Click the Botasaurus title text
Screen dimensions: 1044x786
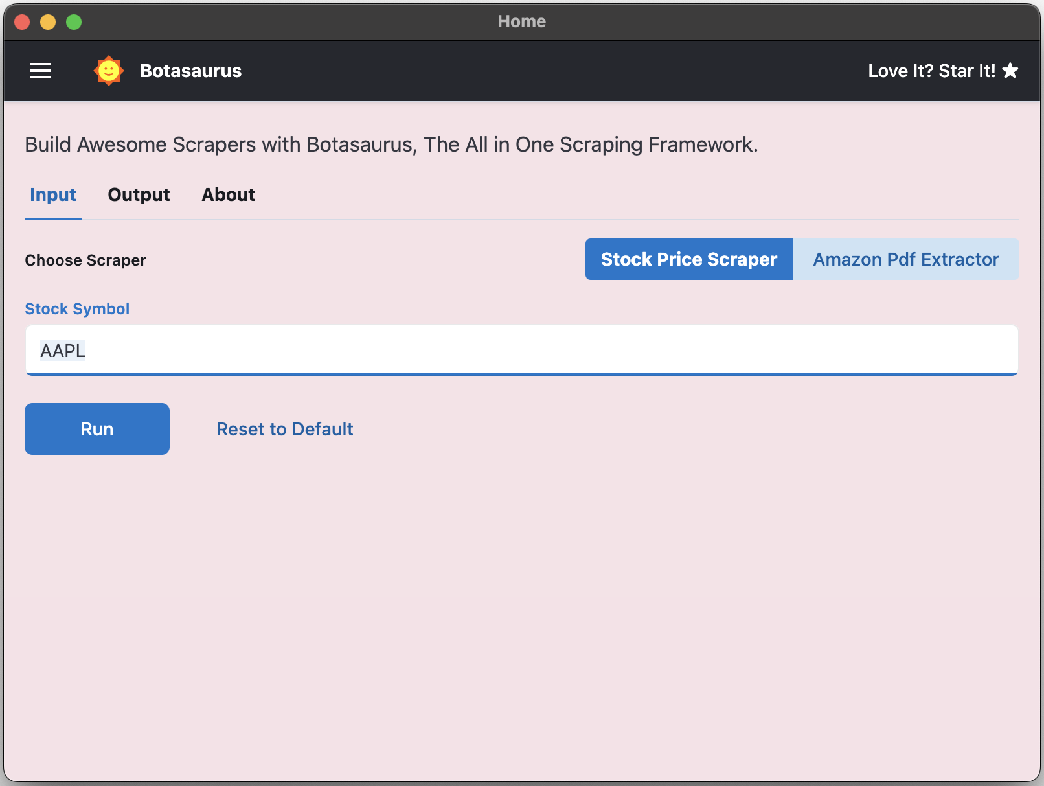pos(191,71)
